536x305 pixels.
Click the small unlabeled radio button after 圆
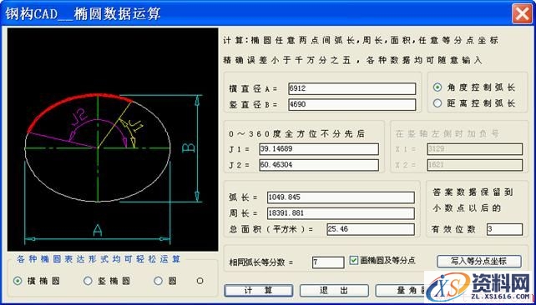[x=200, y=281]
